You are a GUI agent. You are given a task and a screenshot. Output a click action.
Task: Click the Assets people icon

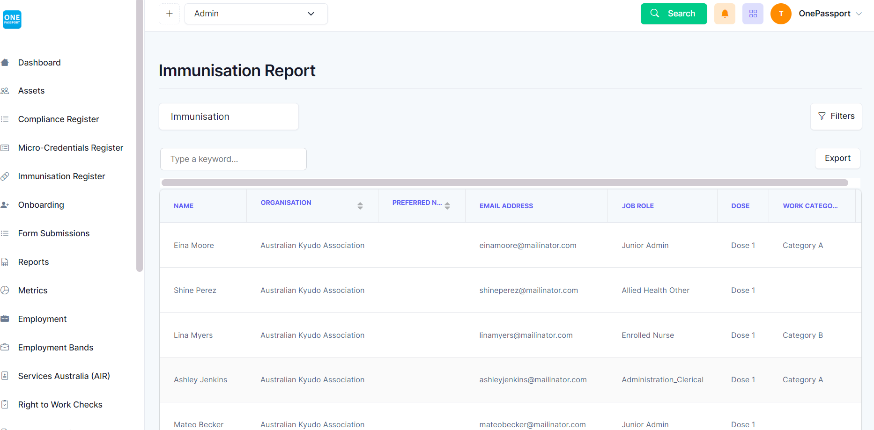(5, 91)
